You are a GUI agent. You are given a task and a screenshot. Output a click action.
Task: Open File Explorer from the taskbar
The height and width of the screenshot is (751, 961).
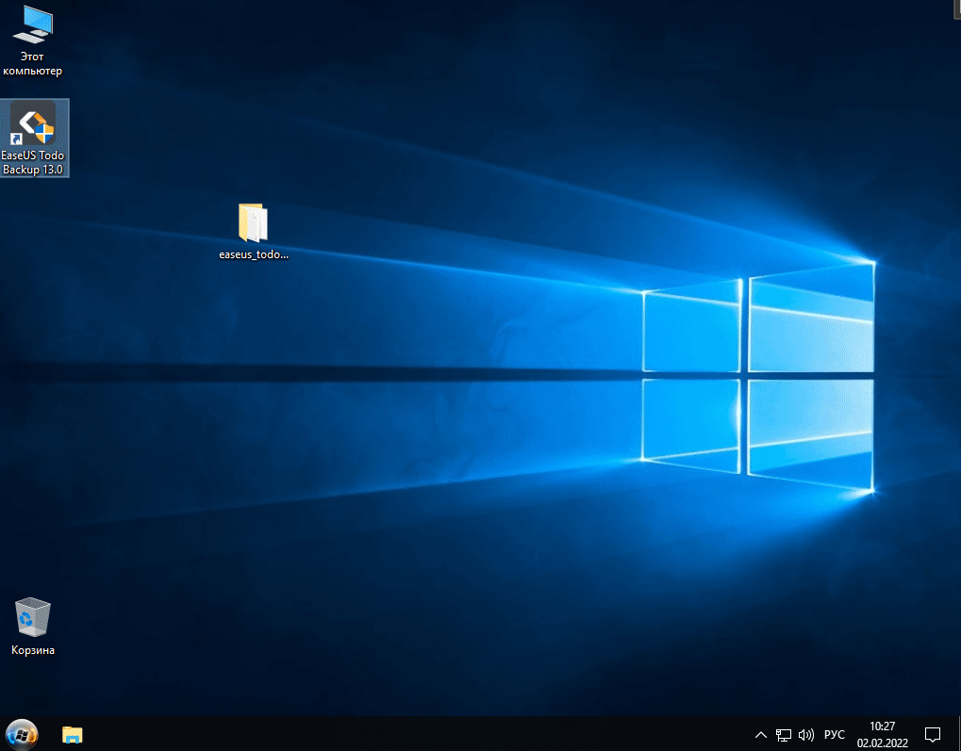(73, 734)
